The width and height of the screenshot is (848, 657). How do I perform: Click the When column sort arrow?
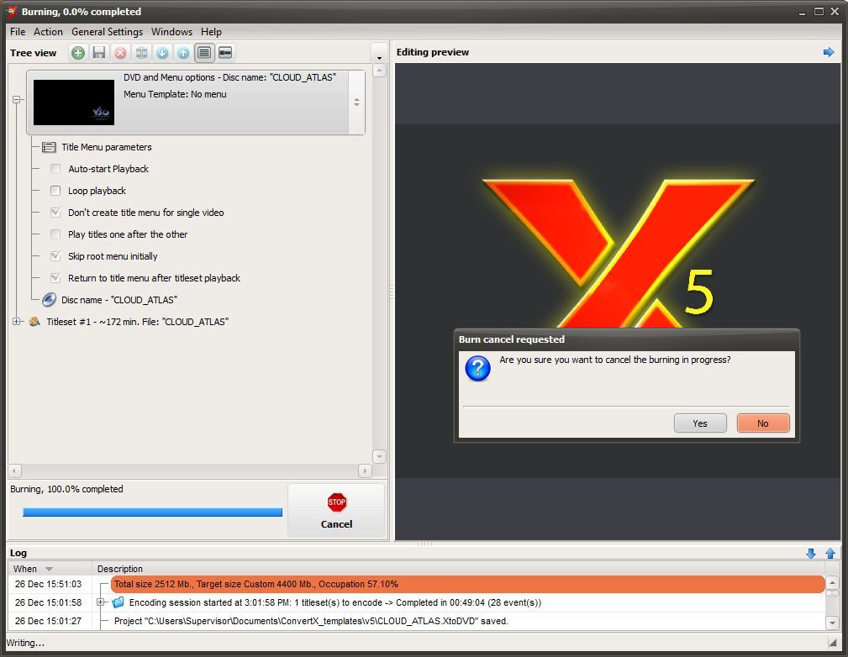(x=50, y=569)
